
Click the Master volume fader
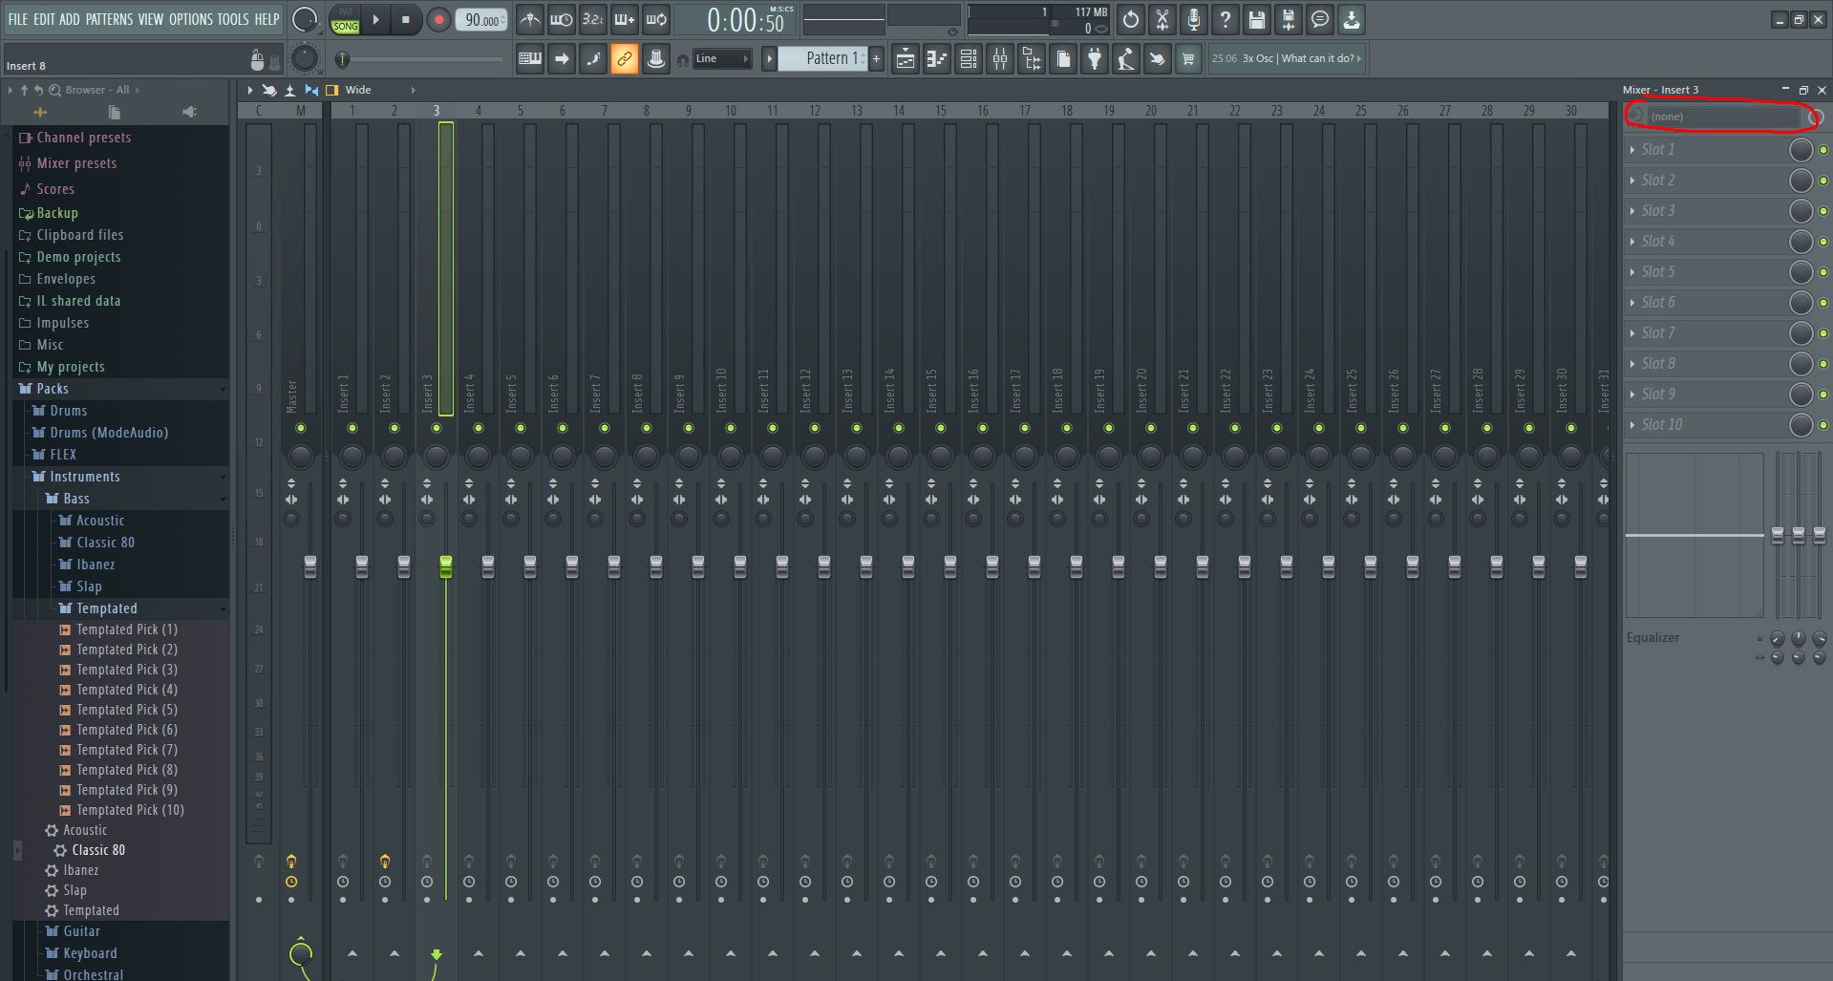[x=310, y=566]
